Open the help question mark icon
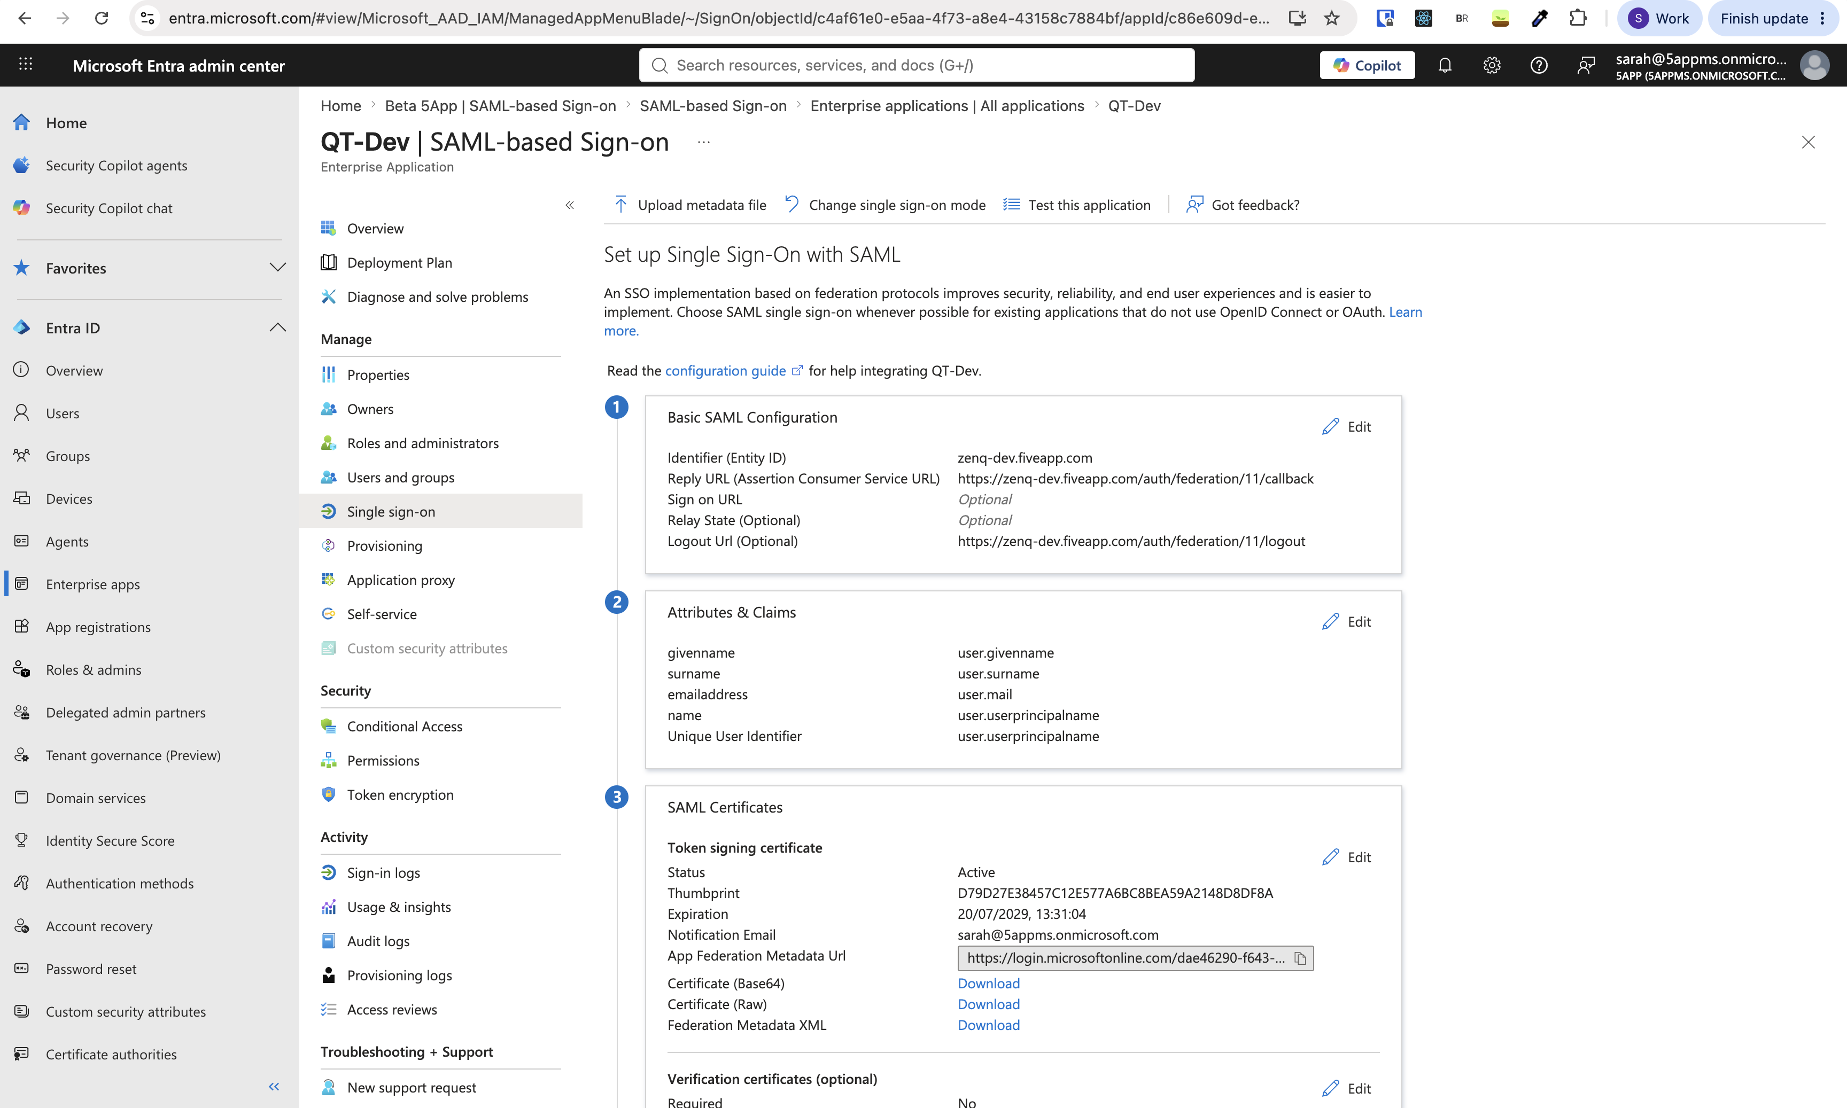 click(x=1539, y=66)
